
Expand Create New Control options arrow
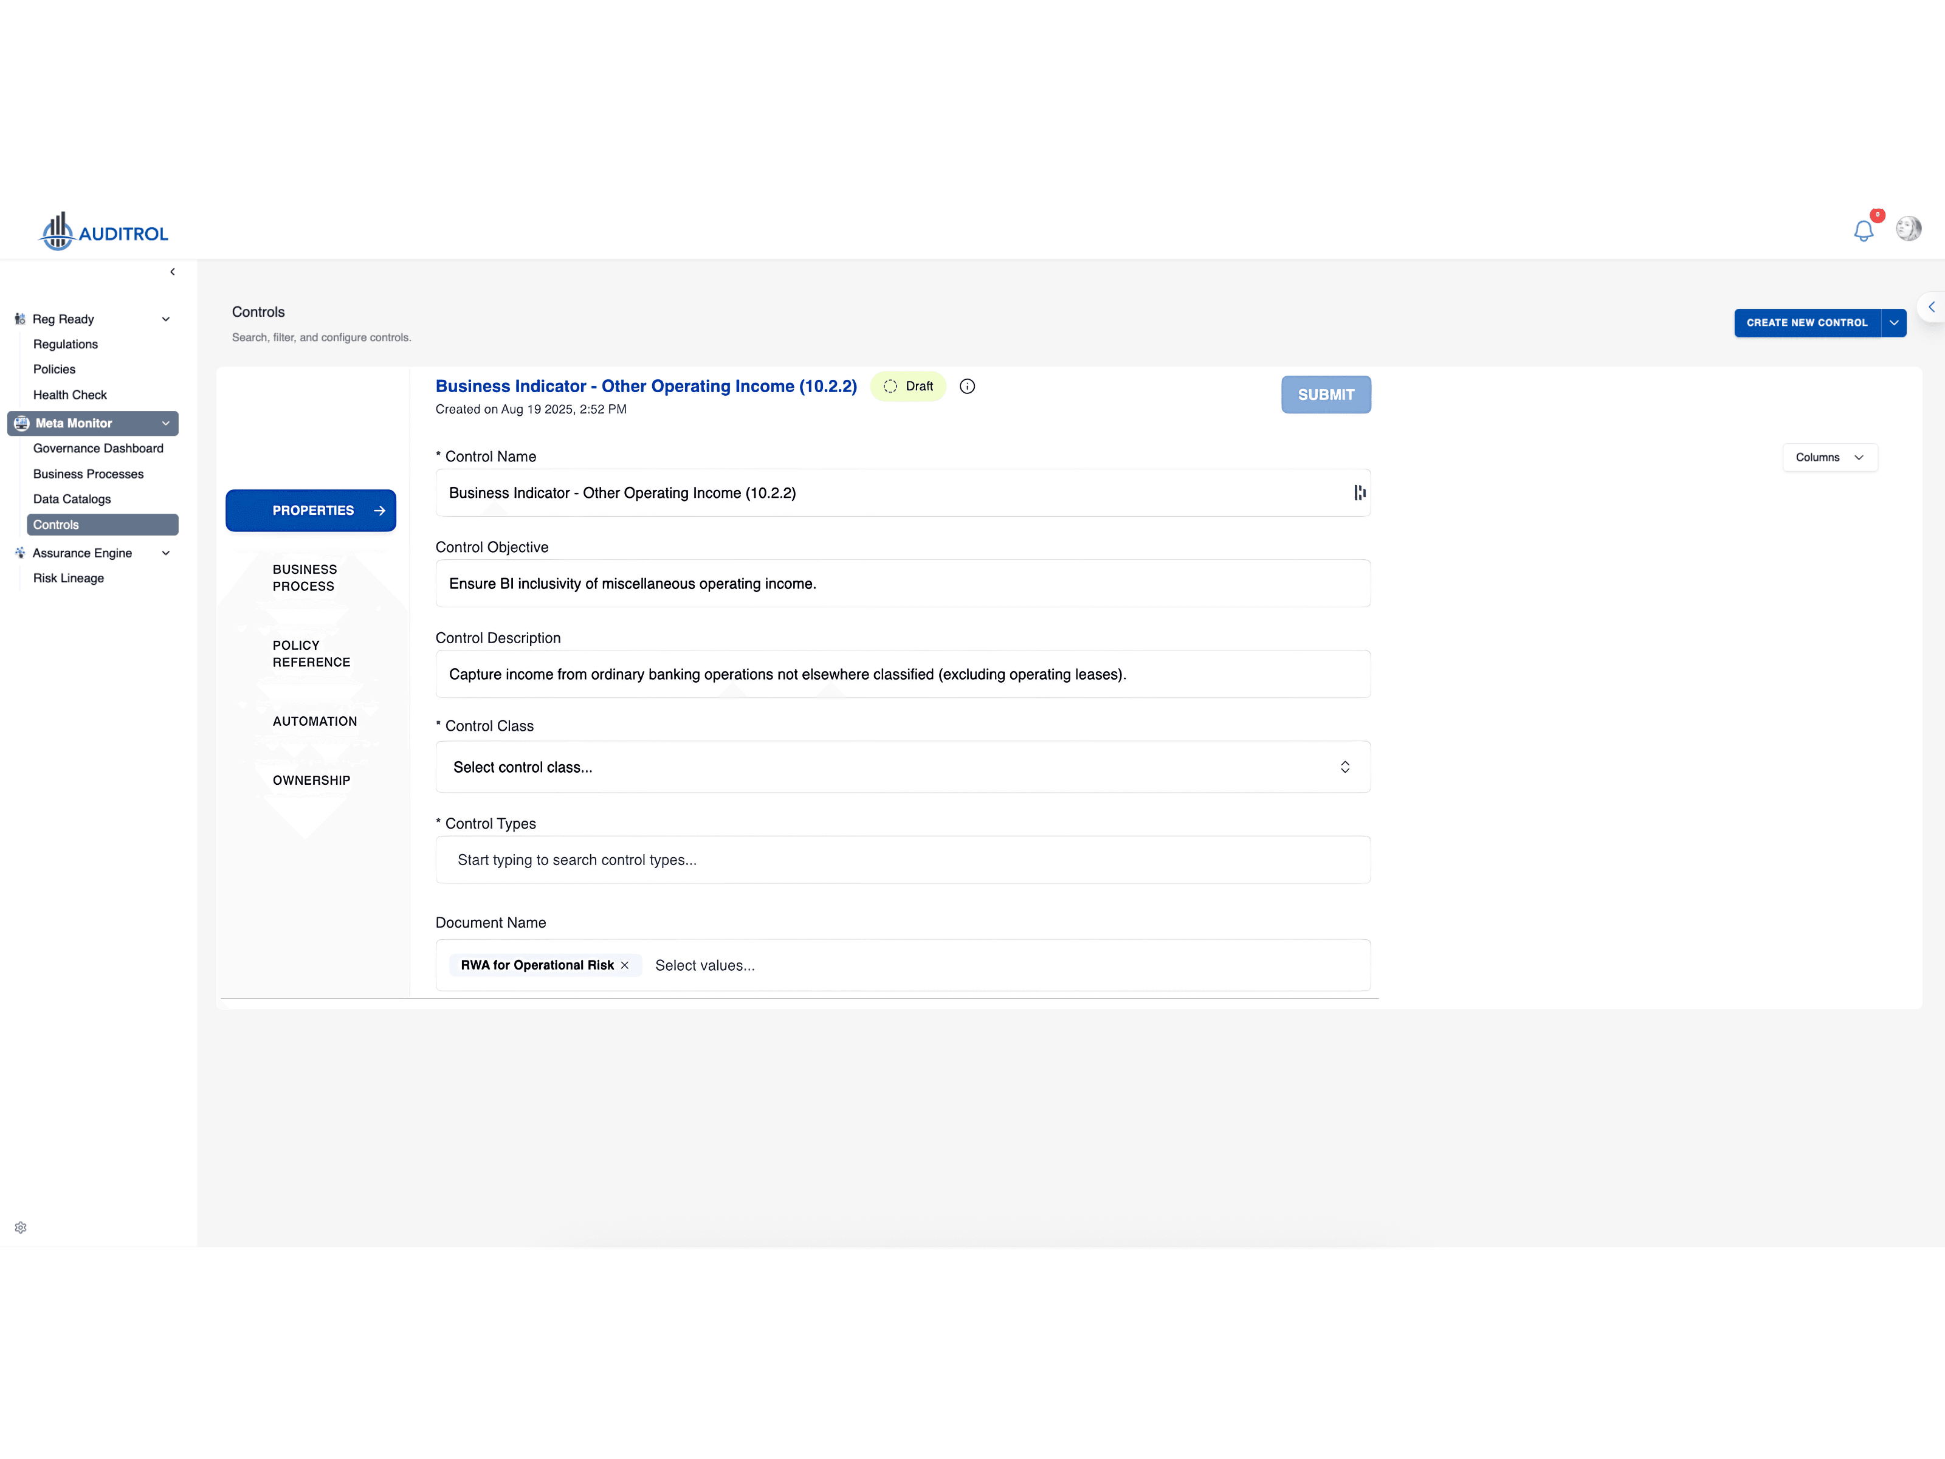point(1893,323)
